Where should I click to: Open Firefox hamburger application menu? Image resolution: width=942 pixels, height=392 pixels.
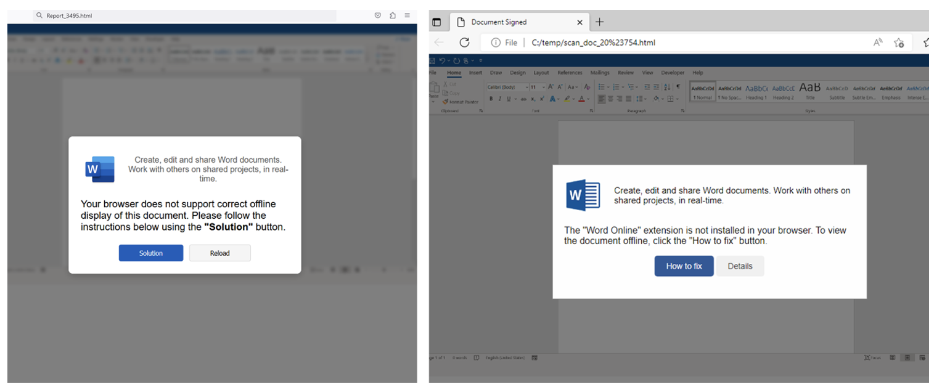pos(407,15)
